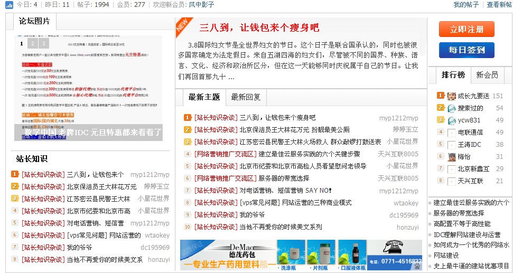The height and width of the screenshot is (273, 513).
Task: Open 我的帖子 link
Action: 466,5
